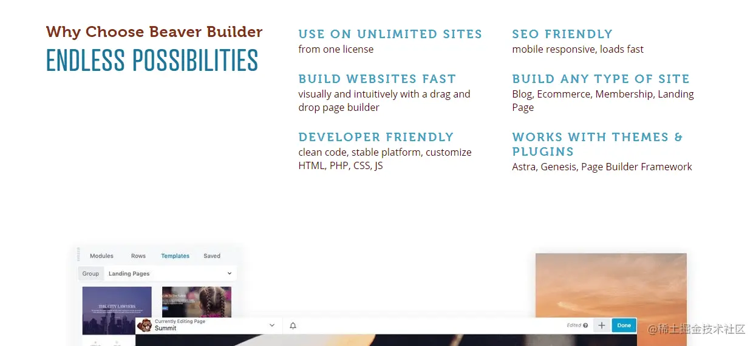
Task: Select the Templates tab
Action: 175,256
